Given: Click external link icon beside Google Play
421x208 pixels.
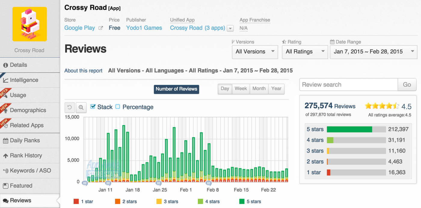Looking at the screenshot, I should pyautogui.click(x=101, y=28).
